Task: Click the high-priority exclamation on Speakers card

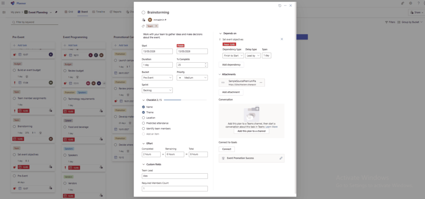Action: 65,167
